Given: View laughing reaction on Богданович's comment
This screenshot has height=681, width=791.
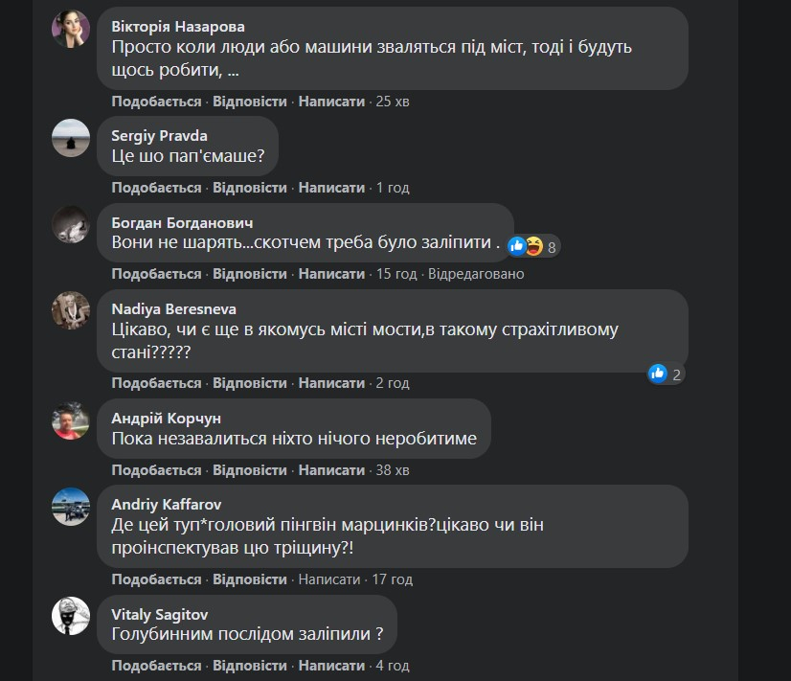Looking at the screenshot, I should [534, 246].
